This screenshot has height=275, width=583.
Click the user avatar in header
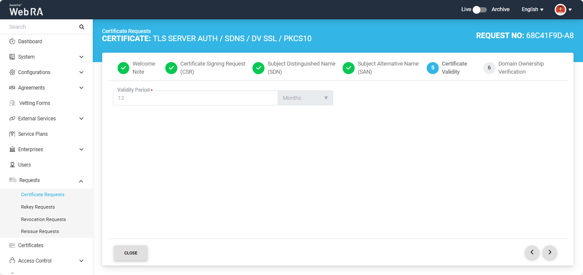(x=560, y=9)
